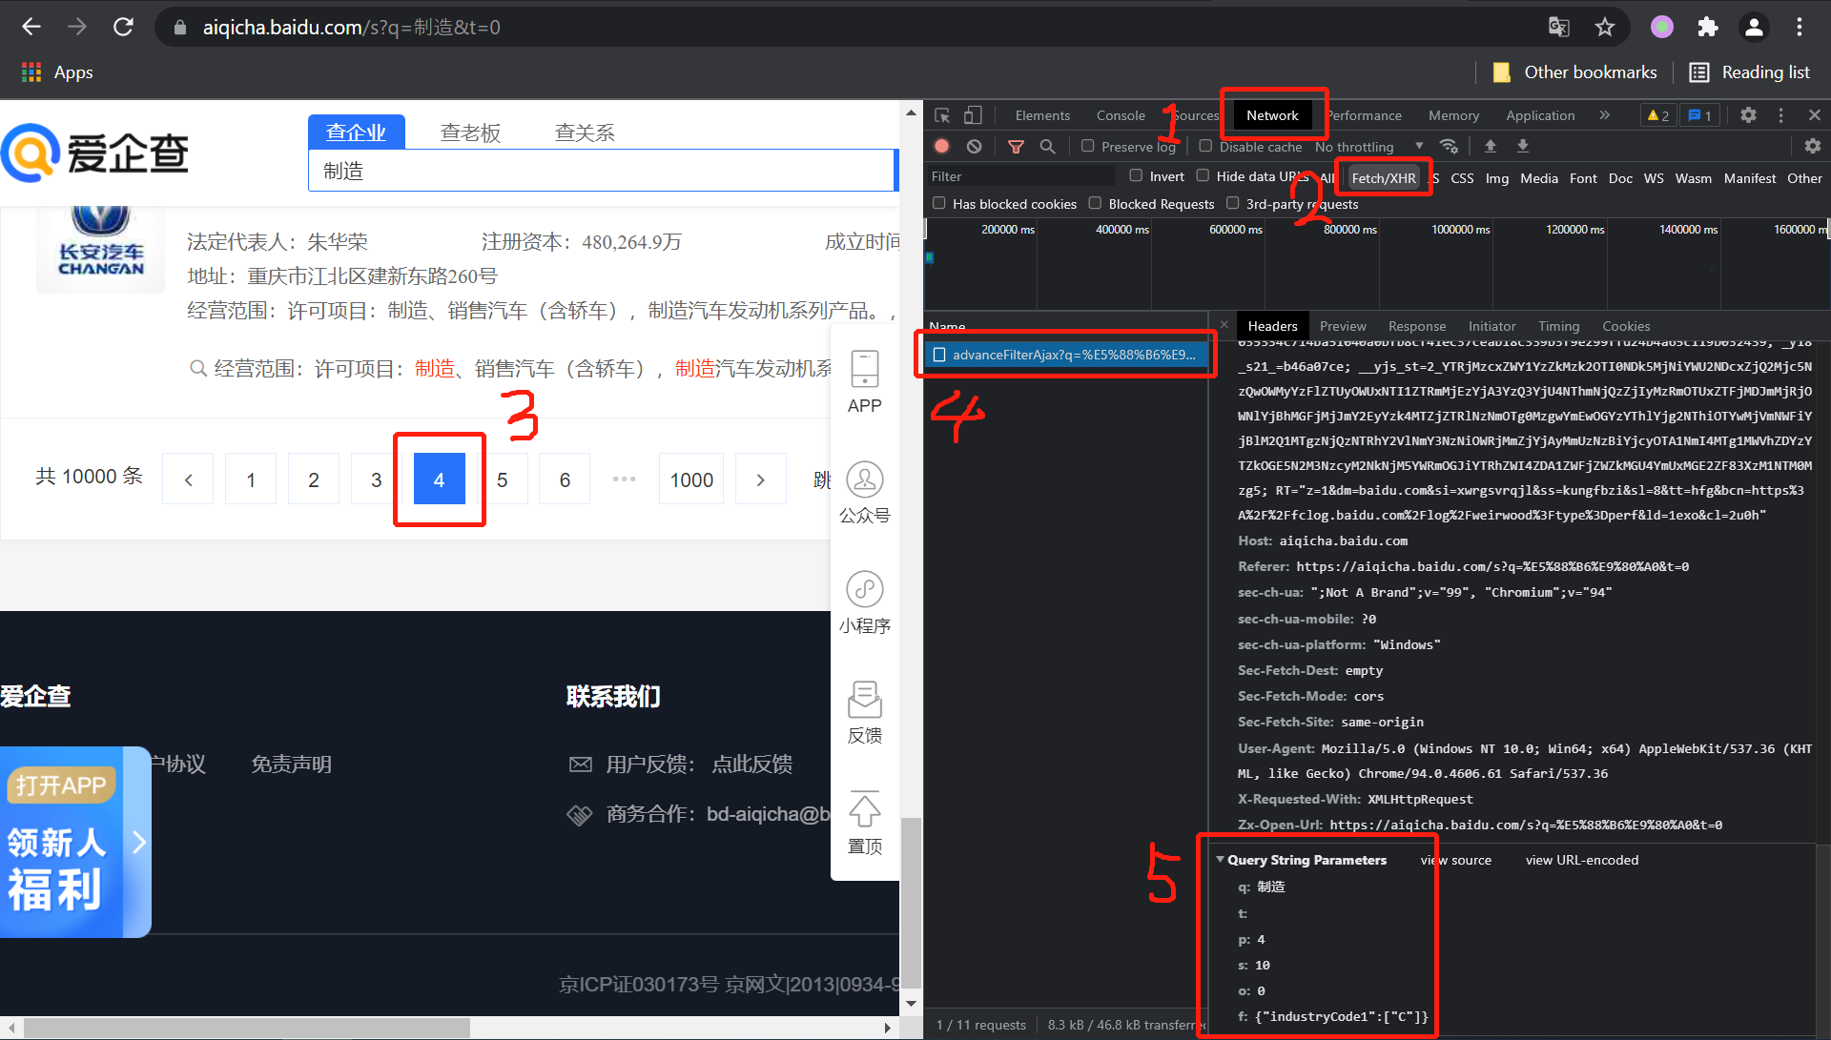Collapse Query String Parameters section
Image resolution: width=1831 pixels, height=1040 pixels.
pyautogui.click(x=1220, y=860)
